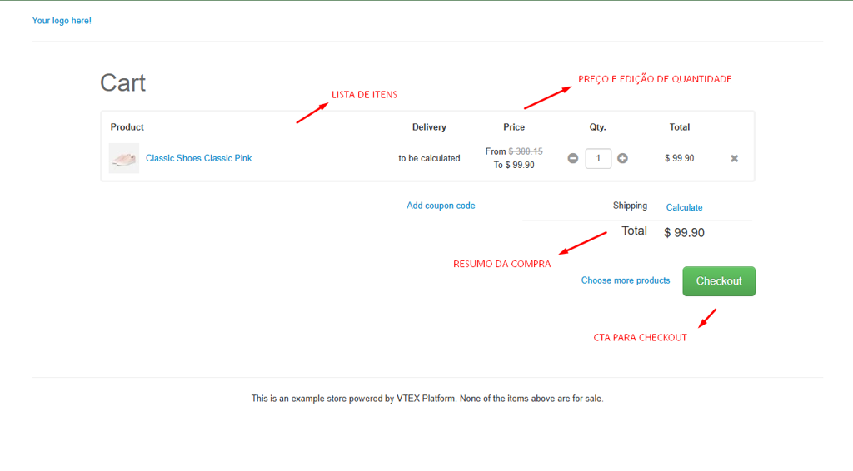Click the Price column header
Image resolution: width=853 pixels, height=471 pixels.
pos(514,127)
